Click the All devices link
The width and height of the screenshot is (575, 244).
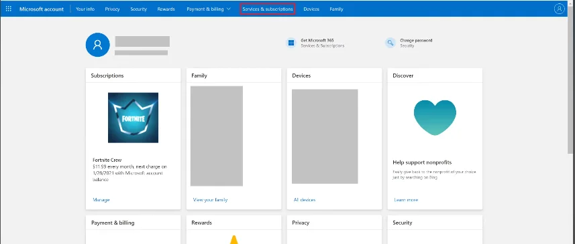tap(305, 200)
